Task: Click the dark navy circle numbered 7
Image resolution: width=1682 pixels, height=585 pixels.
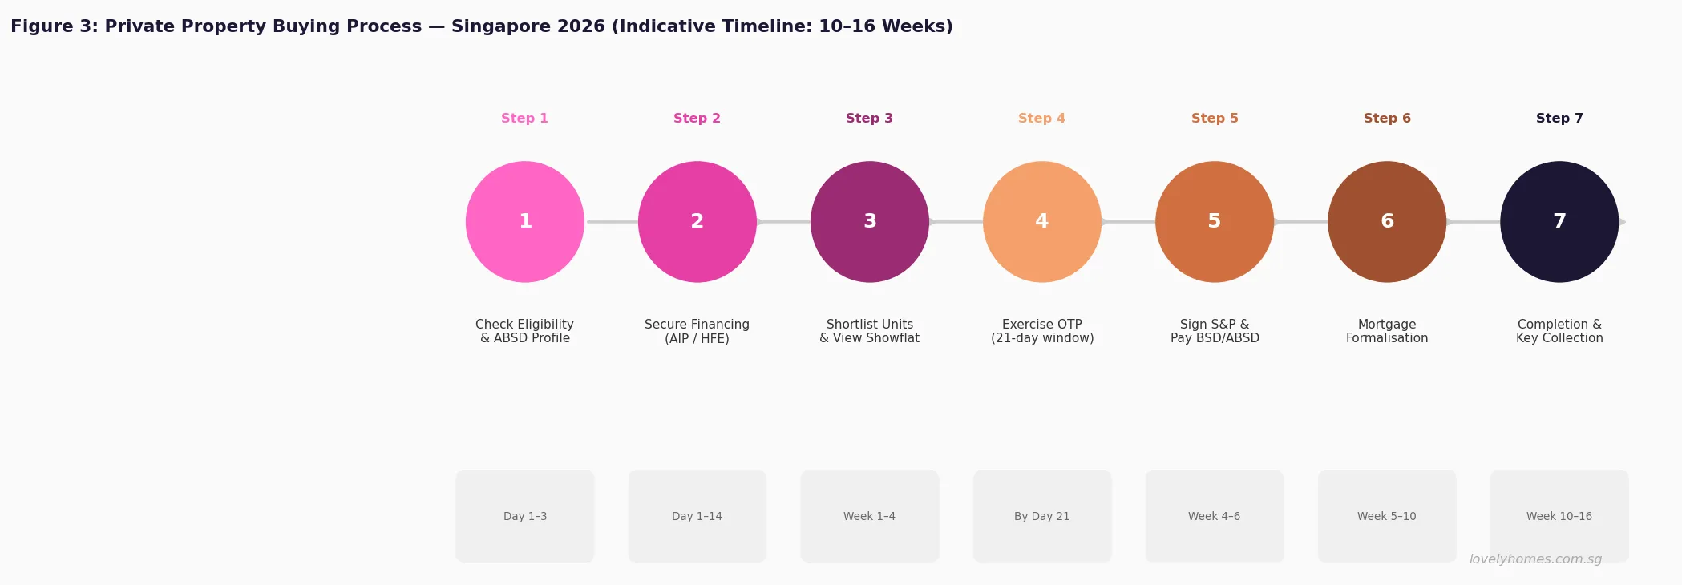Action: tap(1559, 222)
